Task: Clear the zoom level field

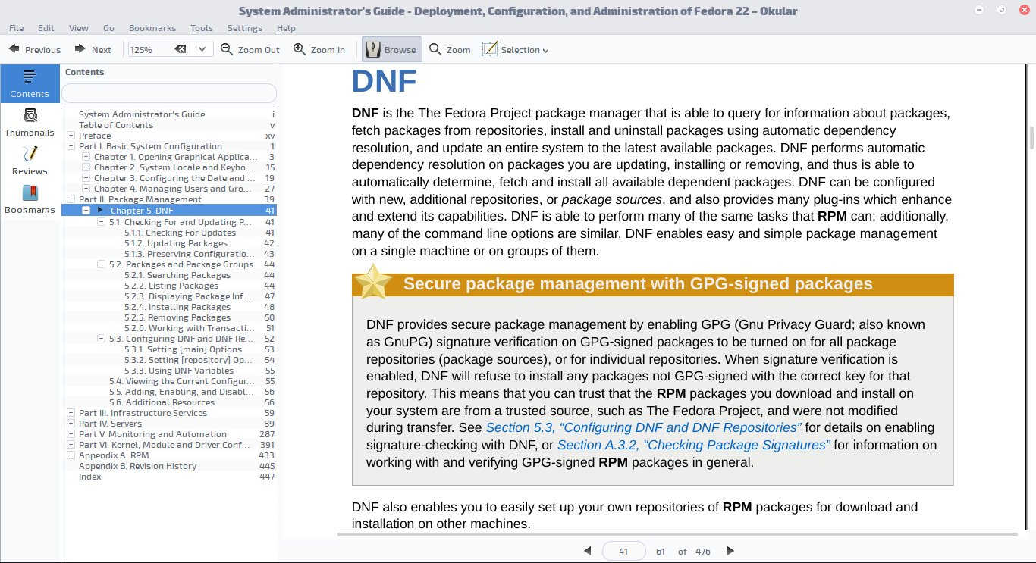Action: (181, 49)
